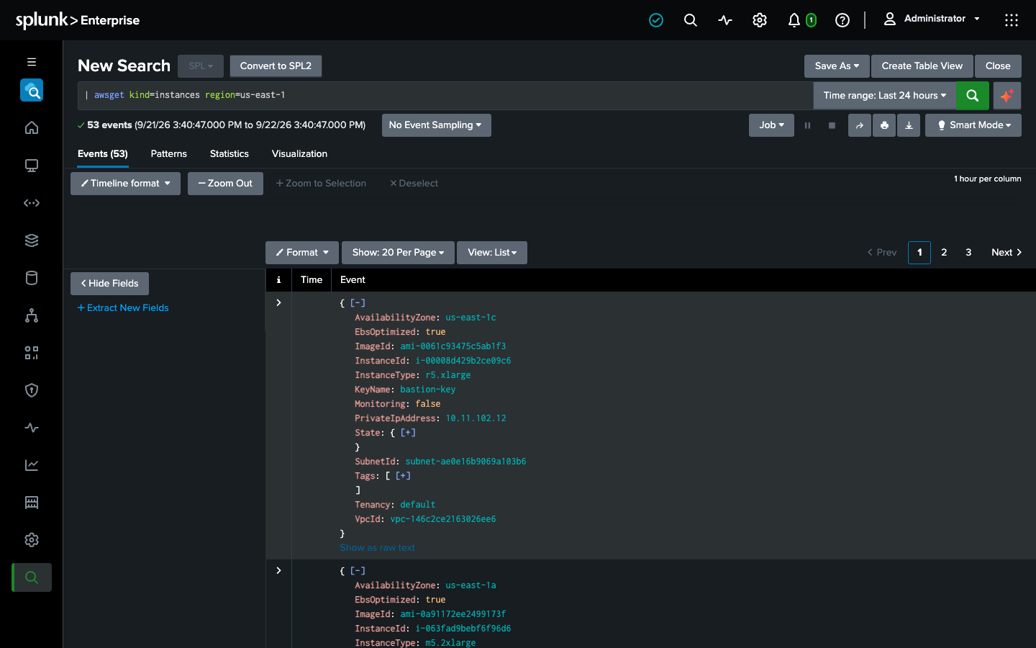The width and height of the screenshot is (1036, 648).
Task: Share the search job arrow icon
Action: (860, 125)
